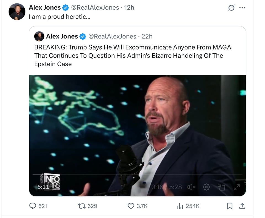Bookmark the post
This screenshot has width=265, height=218.
[x=230, y=206]
